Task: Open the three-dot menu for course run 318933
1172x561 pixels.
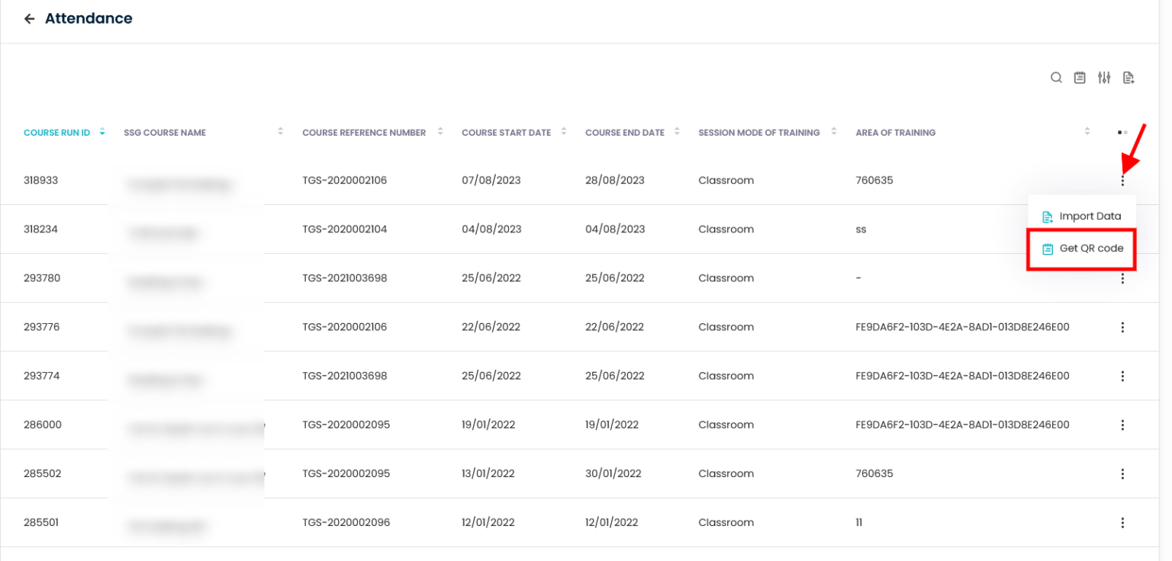Action: [1122, 181]
